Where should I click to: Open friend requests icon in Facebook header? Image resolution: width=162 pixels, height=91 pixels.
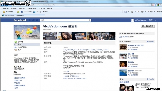pyautogui.click(x=30, y=20)
